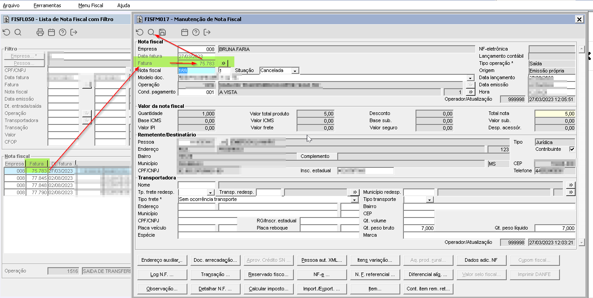The image size is (593, 298).
Task: Click scroll down arrow in FISFM017 scrollbar
Action: click(581, 242)
